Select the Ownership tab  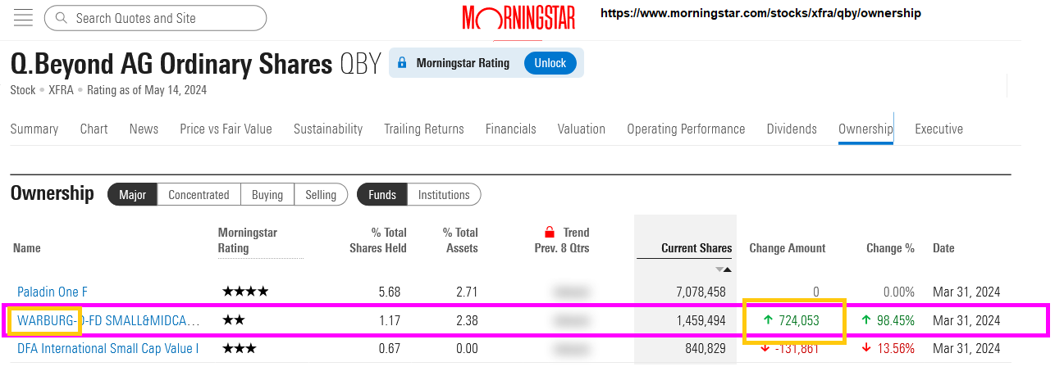point(865,129)
